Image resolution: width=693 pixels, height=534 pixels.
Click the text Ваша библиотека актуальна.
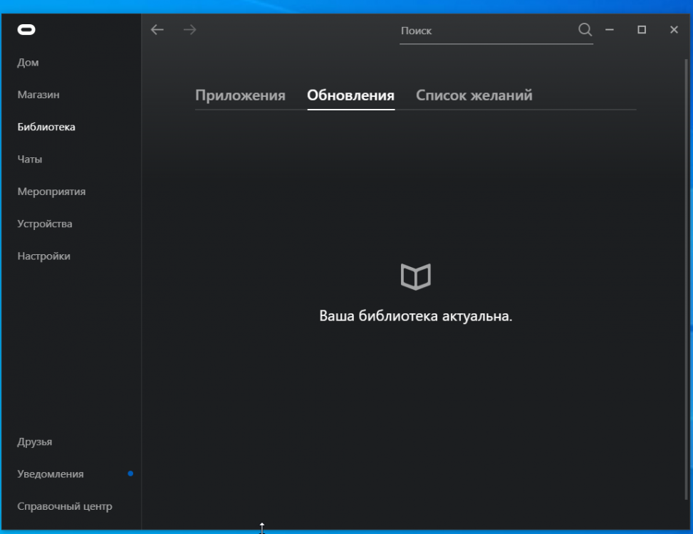click(x=415, y=316)
